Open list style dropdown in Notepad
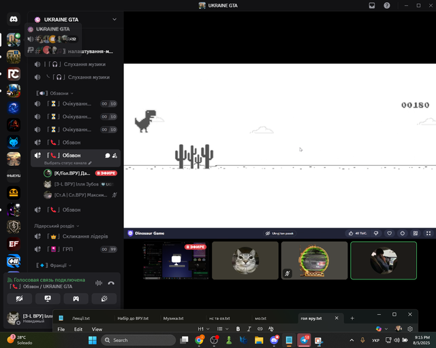Screen dimensions: 436x348 click(x=223, y=329)
